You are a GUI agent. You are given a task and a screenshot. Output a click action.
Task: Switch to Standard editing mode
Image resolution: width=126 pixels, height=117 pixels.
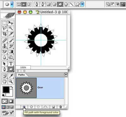click(4, 101)
